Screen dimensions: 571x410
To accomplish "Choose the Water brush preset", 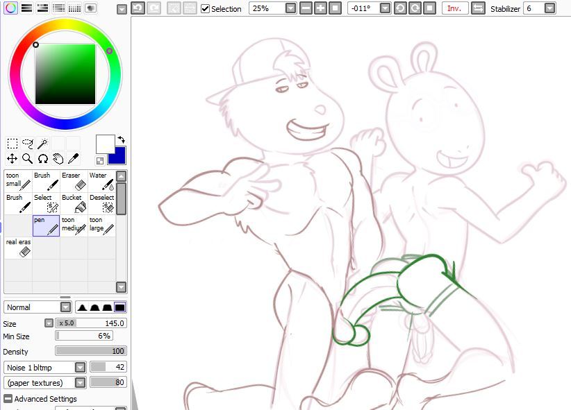I will (102, 181).
